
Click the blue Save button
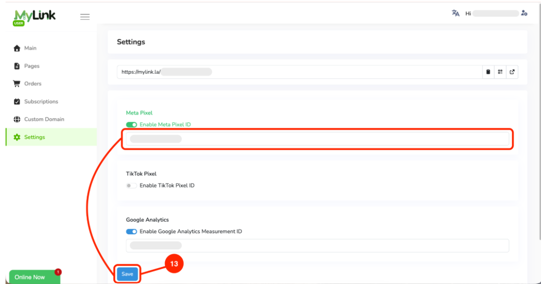pos(128,274)
